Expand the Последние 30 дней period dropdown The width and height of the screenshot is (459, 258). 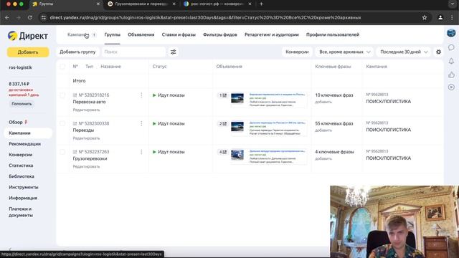[x=403, y=52]
